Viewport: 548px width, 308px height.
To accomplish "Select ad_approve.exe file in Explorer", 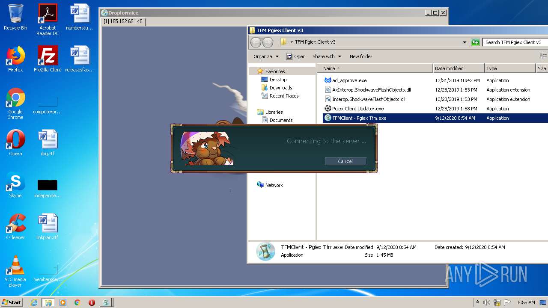I will click(349, 80).
